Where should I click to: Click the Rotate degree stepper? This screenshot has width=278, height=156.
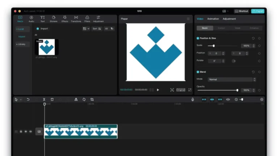point(223,61)
